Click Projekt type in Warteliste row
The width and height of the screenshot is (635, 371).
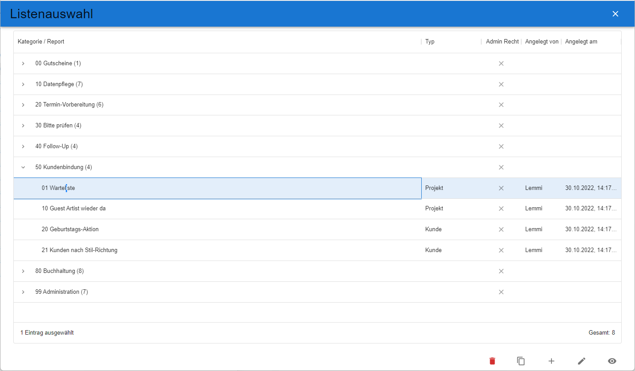[434, 188]
